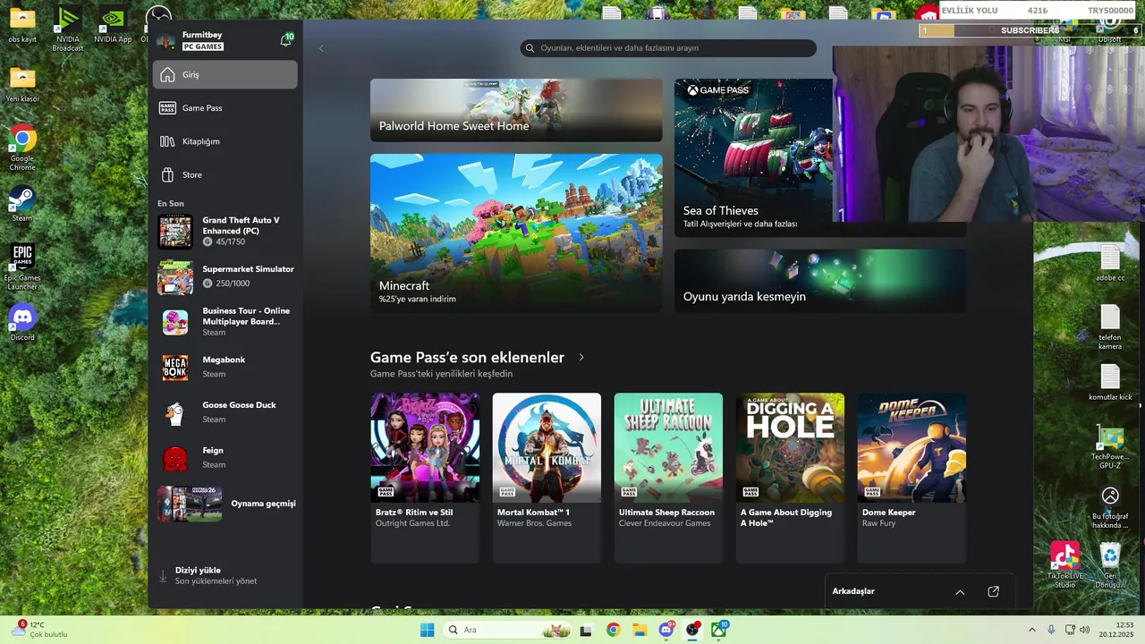
Task: Open the Store sidebar item
Action: coord(225,175)
